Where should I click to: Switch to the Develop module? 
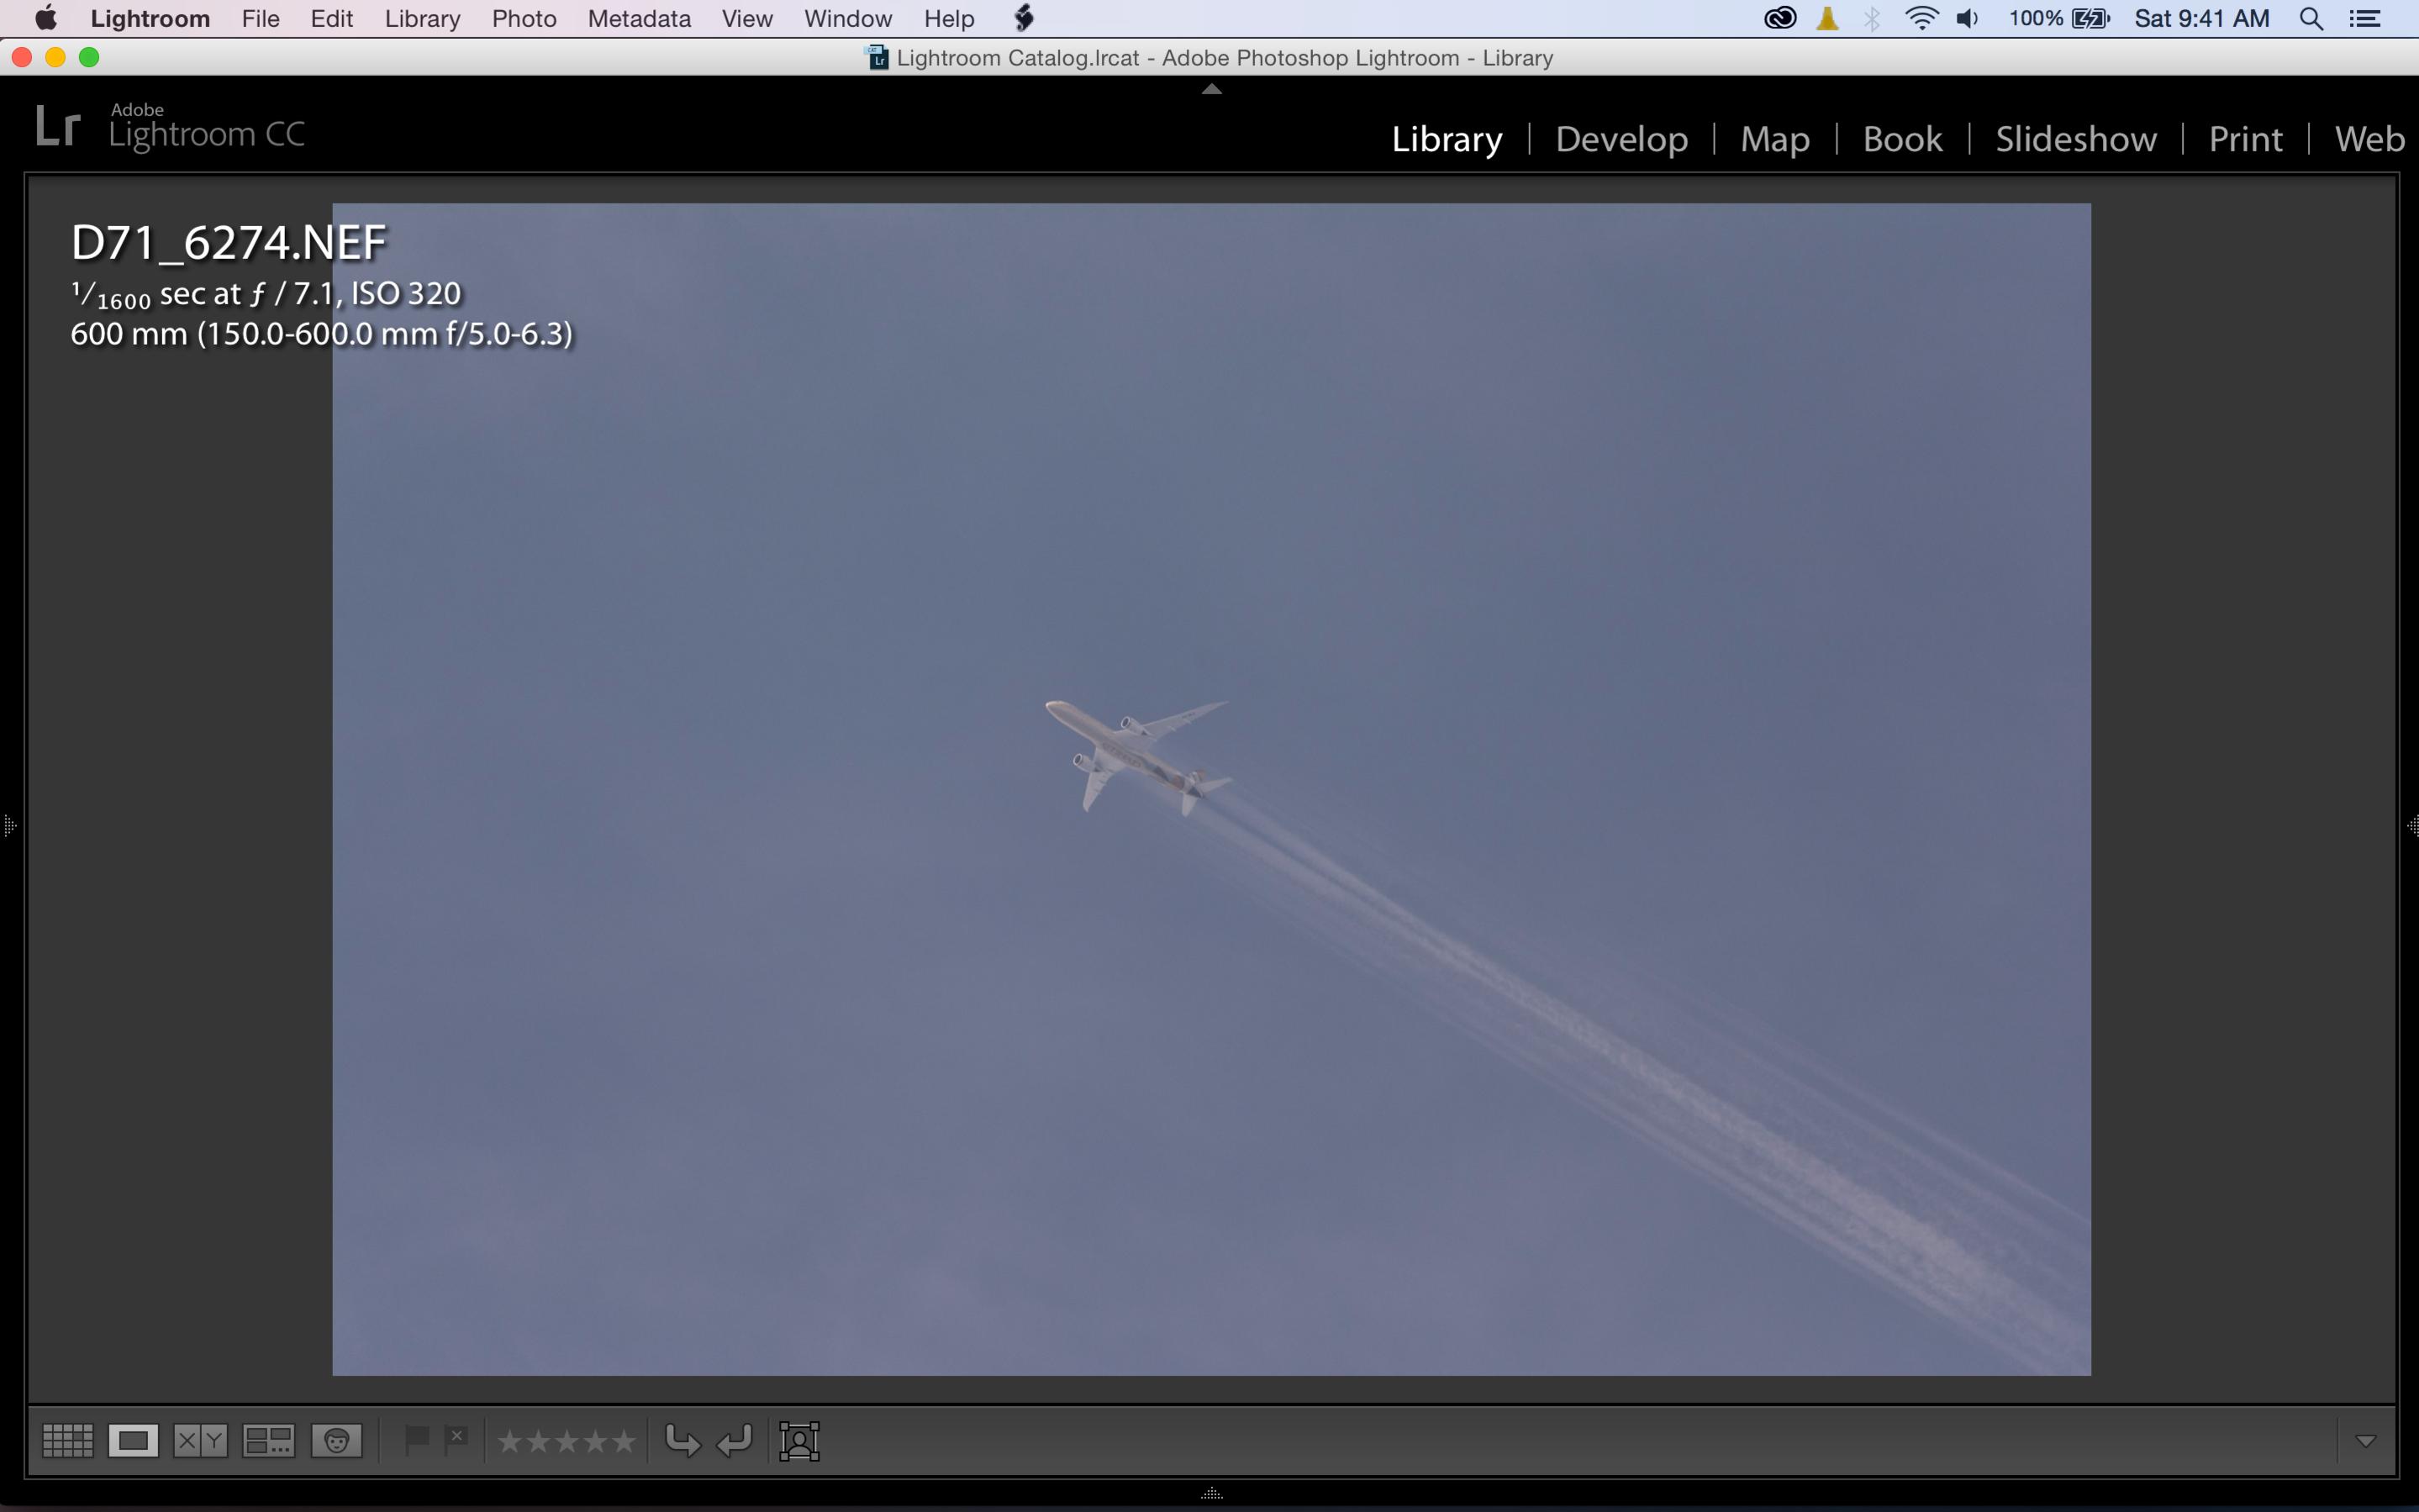point(1621,138)
